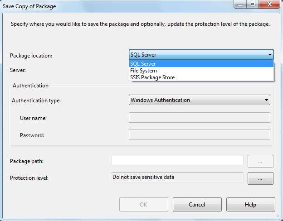Click the Protection level label
Image resolution: width=283 pixels, height=221 pixels.
(x=29, y=178)
